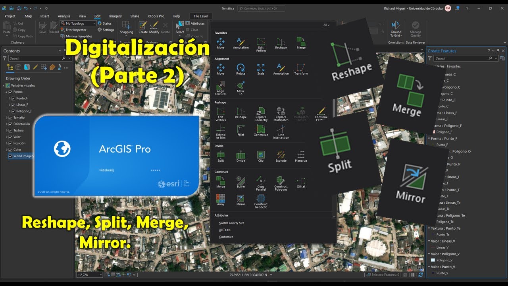Select the Generalize tool
This screenshot has width=508, height=286.
(261, 130)
